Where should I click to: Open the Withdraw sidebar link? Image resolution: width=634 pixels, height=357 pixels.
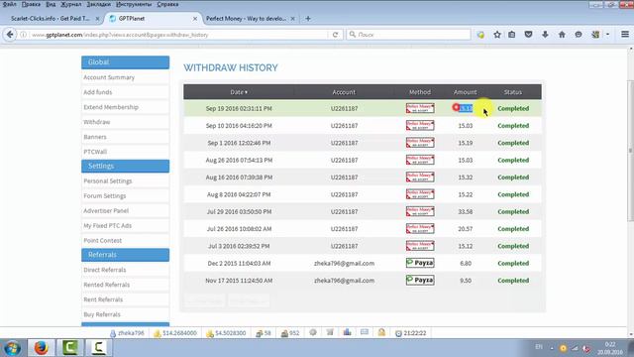coord(97,122)
